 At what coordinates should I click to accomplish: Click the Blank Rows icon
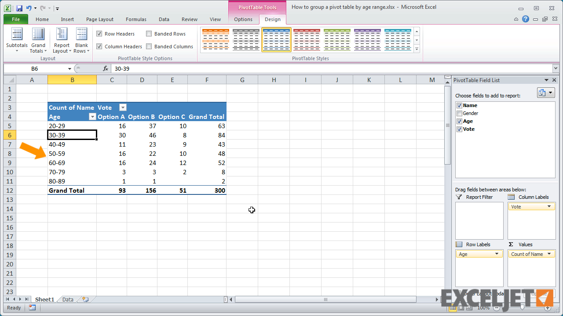(81, 34)
